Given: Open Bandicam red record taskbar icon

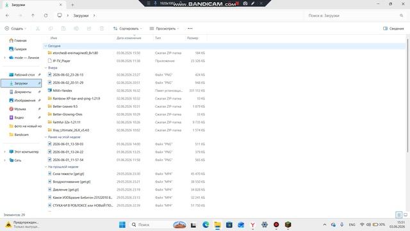Looking at the screenshot, I should coord(276,225).
